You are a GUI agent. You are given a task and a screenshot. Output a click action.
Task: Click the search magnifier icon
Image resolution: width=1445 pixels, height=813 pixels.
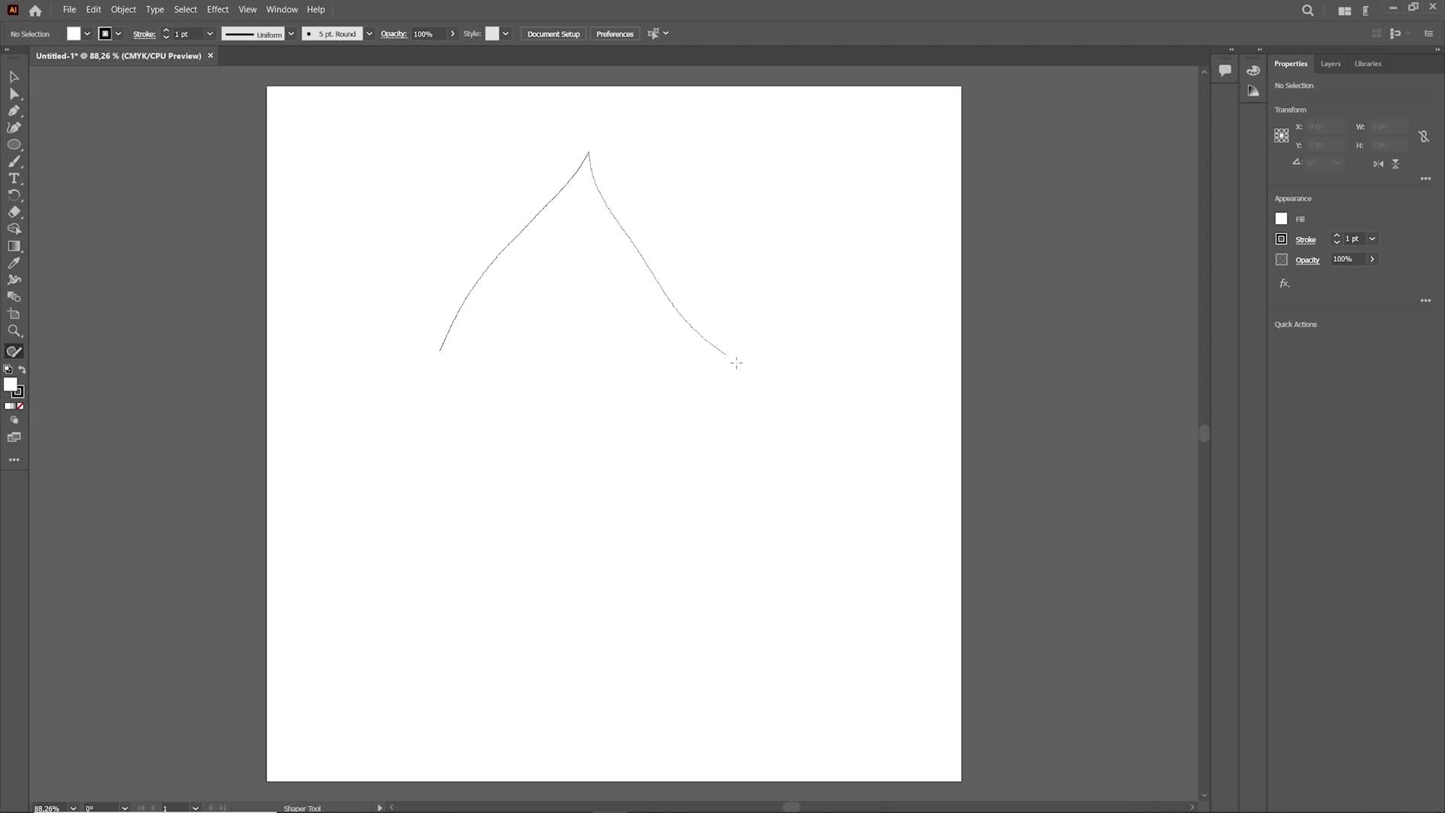1308,11
